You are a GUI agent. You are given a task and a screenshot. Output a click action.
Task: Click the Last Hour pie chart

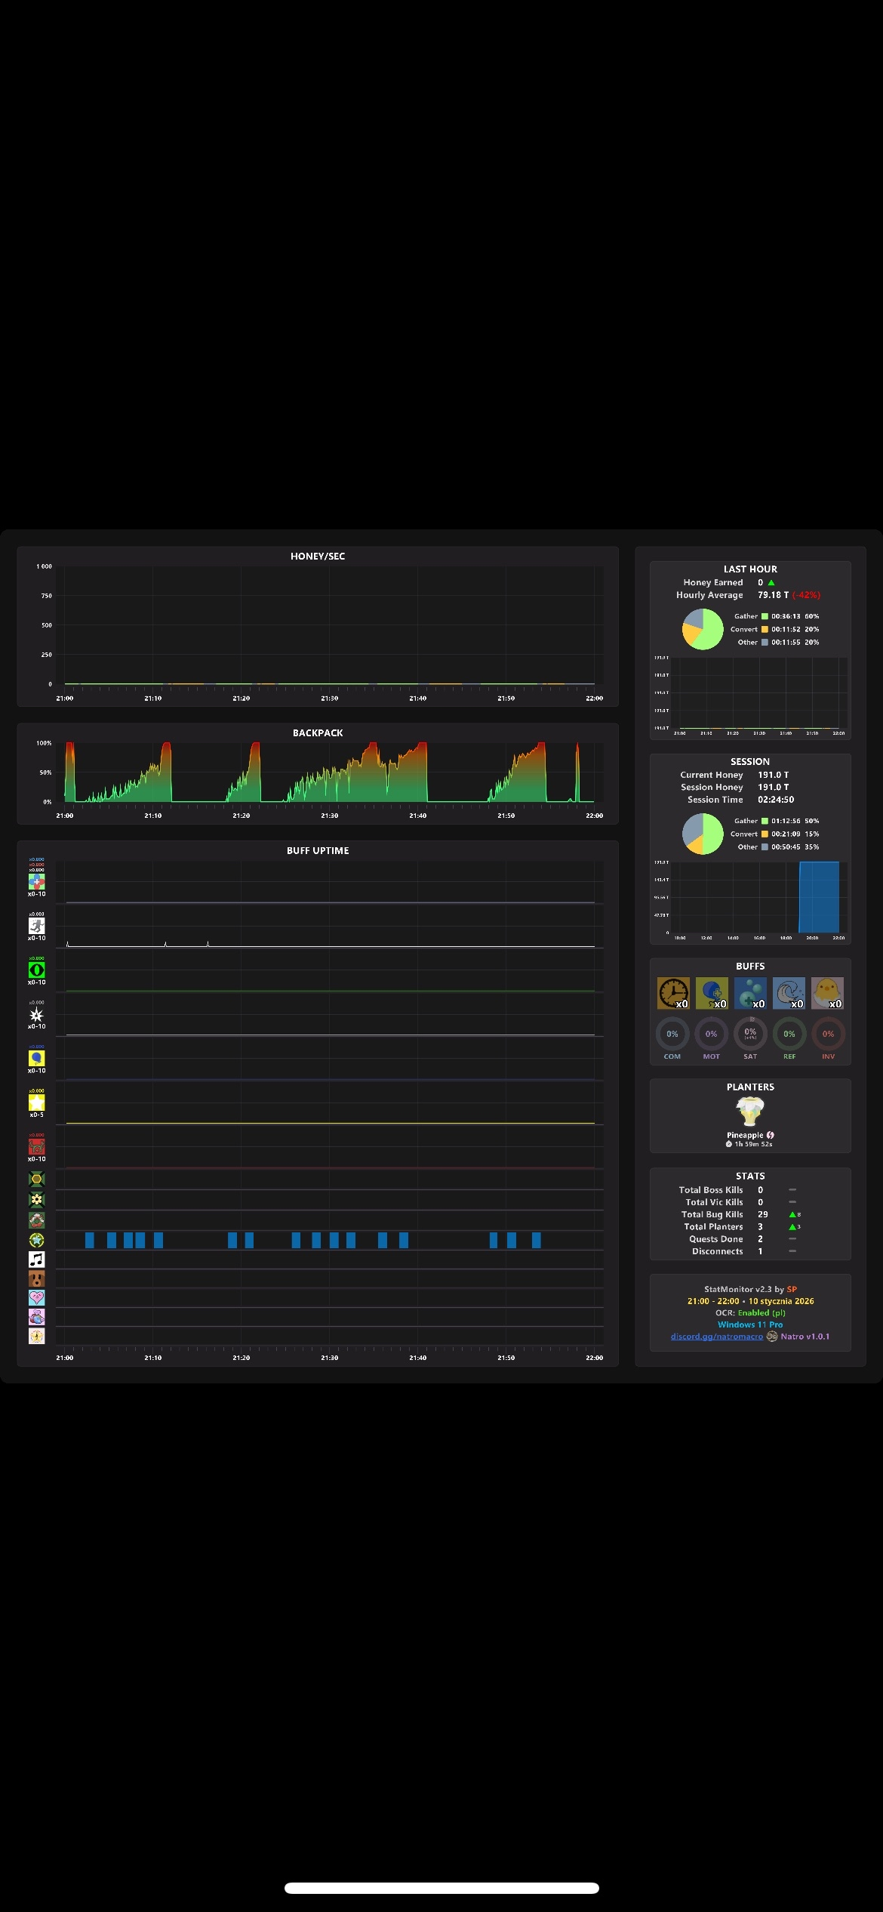click(x=703, y=629)
